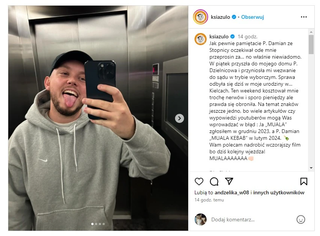Open comments with speech bubble icon

(214, 182)
